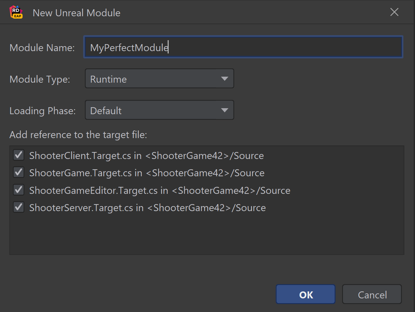Image resolution: width=415 pixels, height=312 pixels.
Task: Close the New Unreal Module dialog
Action: (394, 12)
